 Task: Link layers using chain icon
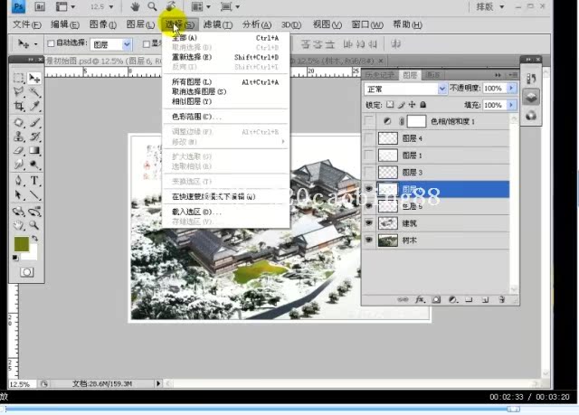403,299
